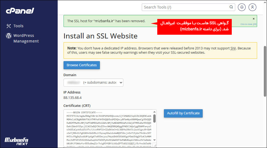Click the Tools wrench icon
Viewport: 267px width, 148px height.
[x=9, y=26]
